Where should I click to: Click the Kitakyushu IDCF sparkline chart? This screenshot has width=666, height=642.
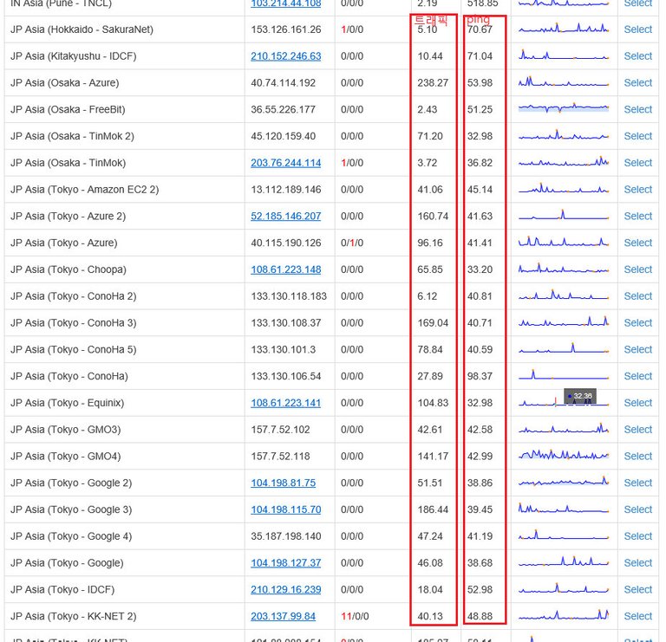pyautogui.click(x=564, y=56)
